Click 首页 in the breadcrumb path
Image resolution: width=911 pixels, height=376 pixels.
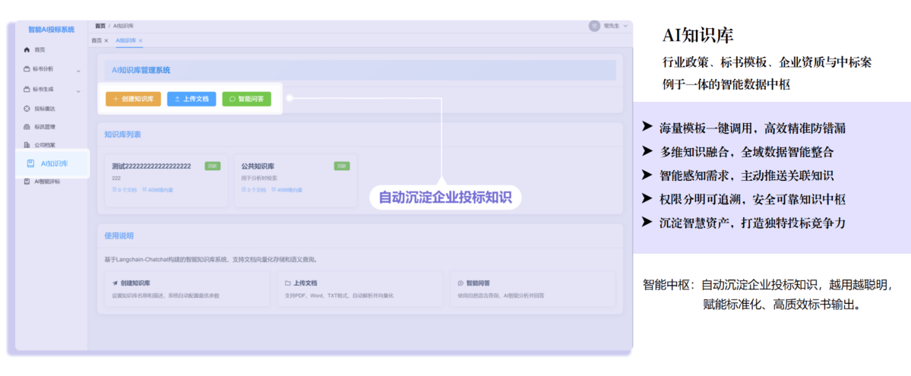point(100,26)
